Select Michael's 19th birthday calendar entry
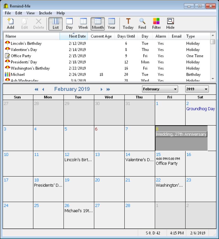The image size is (219, 239). (78, 211)
